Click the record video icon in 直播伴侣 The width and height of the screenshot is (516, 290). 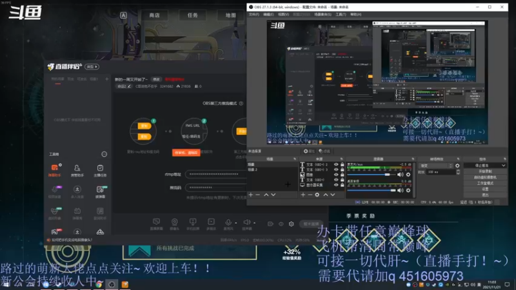tap(270, 224)
